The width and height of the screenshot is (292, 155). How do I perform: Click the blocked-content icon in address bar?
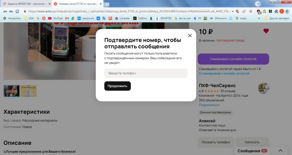(x=237, y=11)
